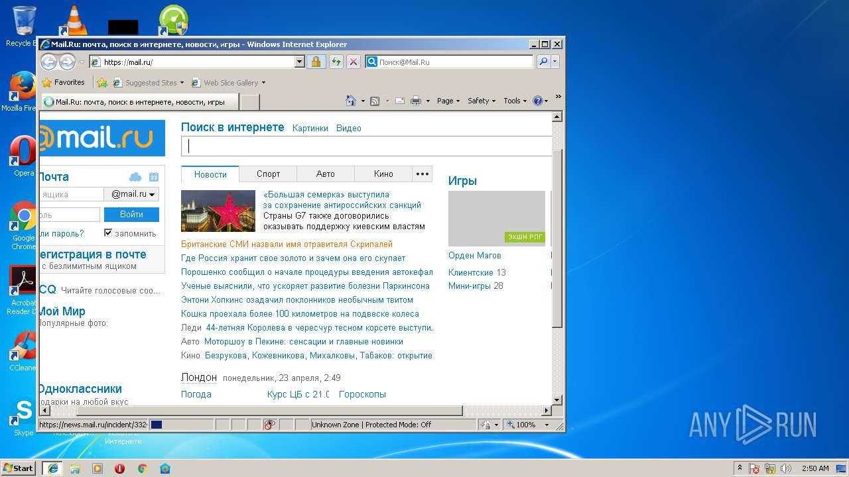
Task: Expand Suggested Sites dropdown
Action: (x=182, y=83)
